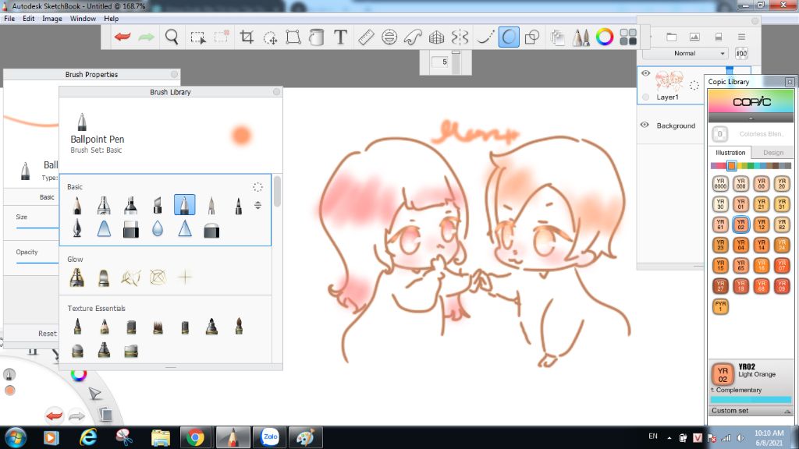Select the rectangular Selection tool
The height and width of the screenshot is (449, 799).
click(197, 37)
